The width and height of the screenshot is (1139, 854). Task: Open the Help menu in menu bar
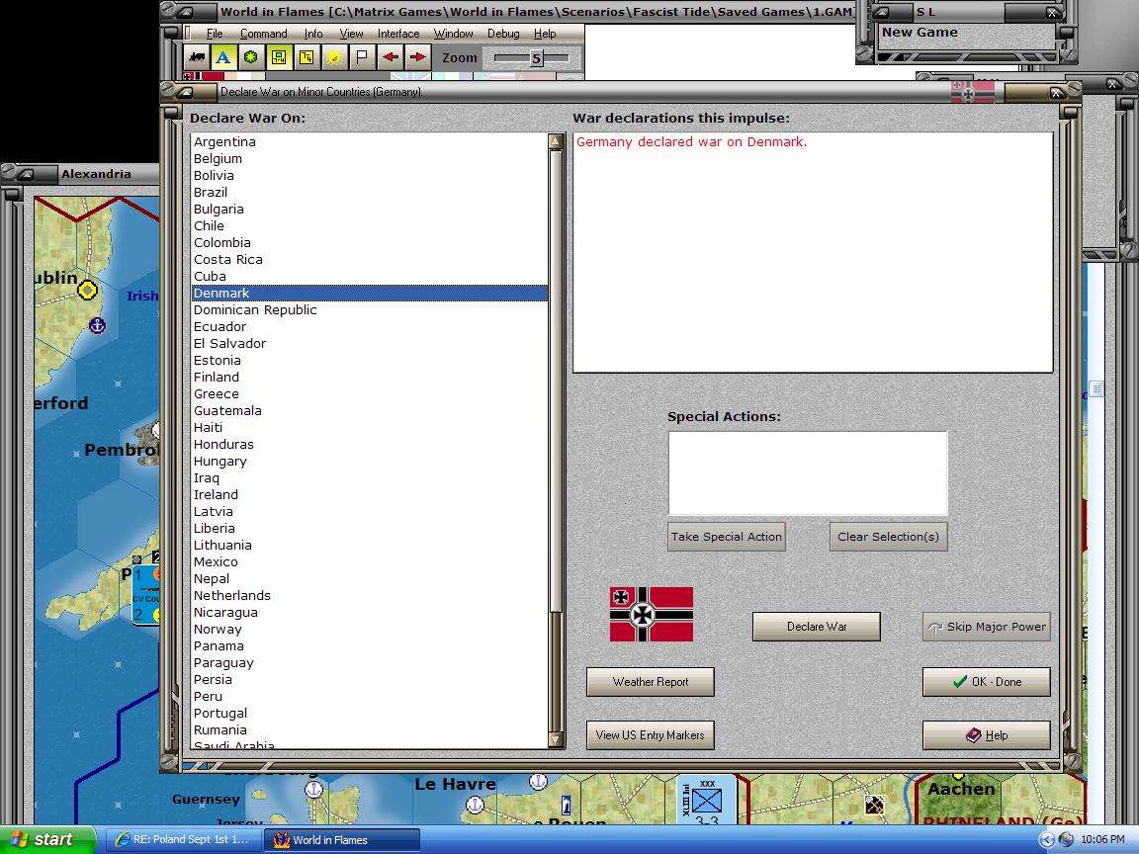(545, 34)
